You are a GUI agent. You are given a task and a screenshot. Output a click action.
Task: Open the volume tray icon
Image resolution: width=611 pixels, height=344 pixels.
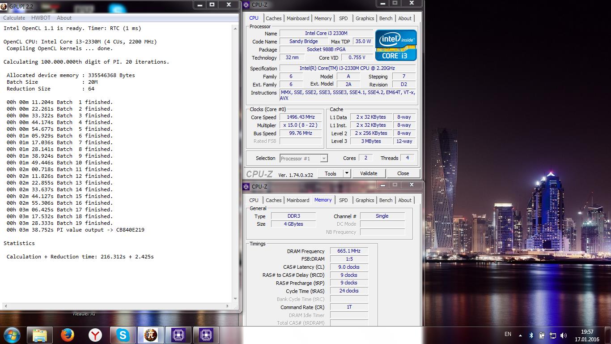coord(564,335)
